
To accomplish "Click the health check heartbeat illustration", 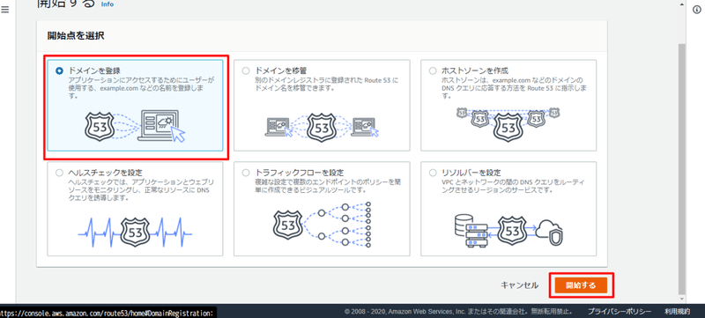I will (136, 233).
